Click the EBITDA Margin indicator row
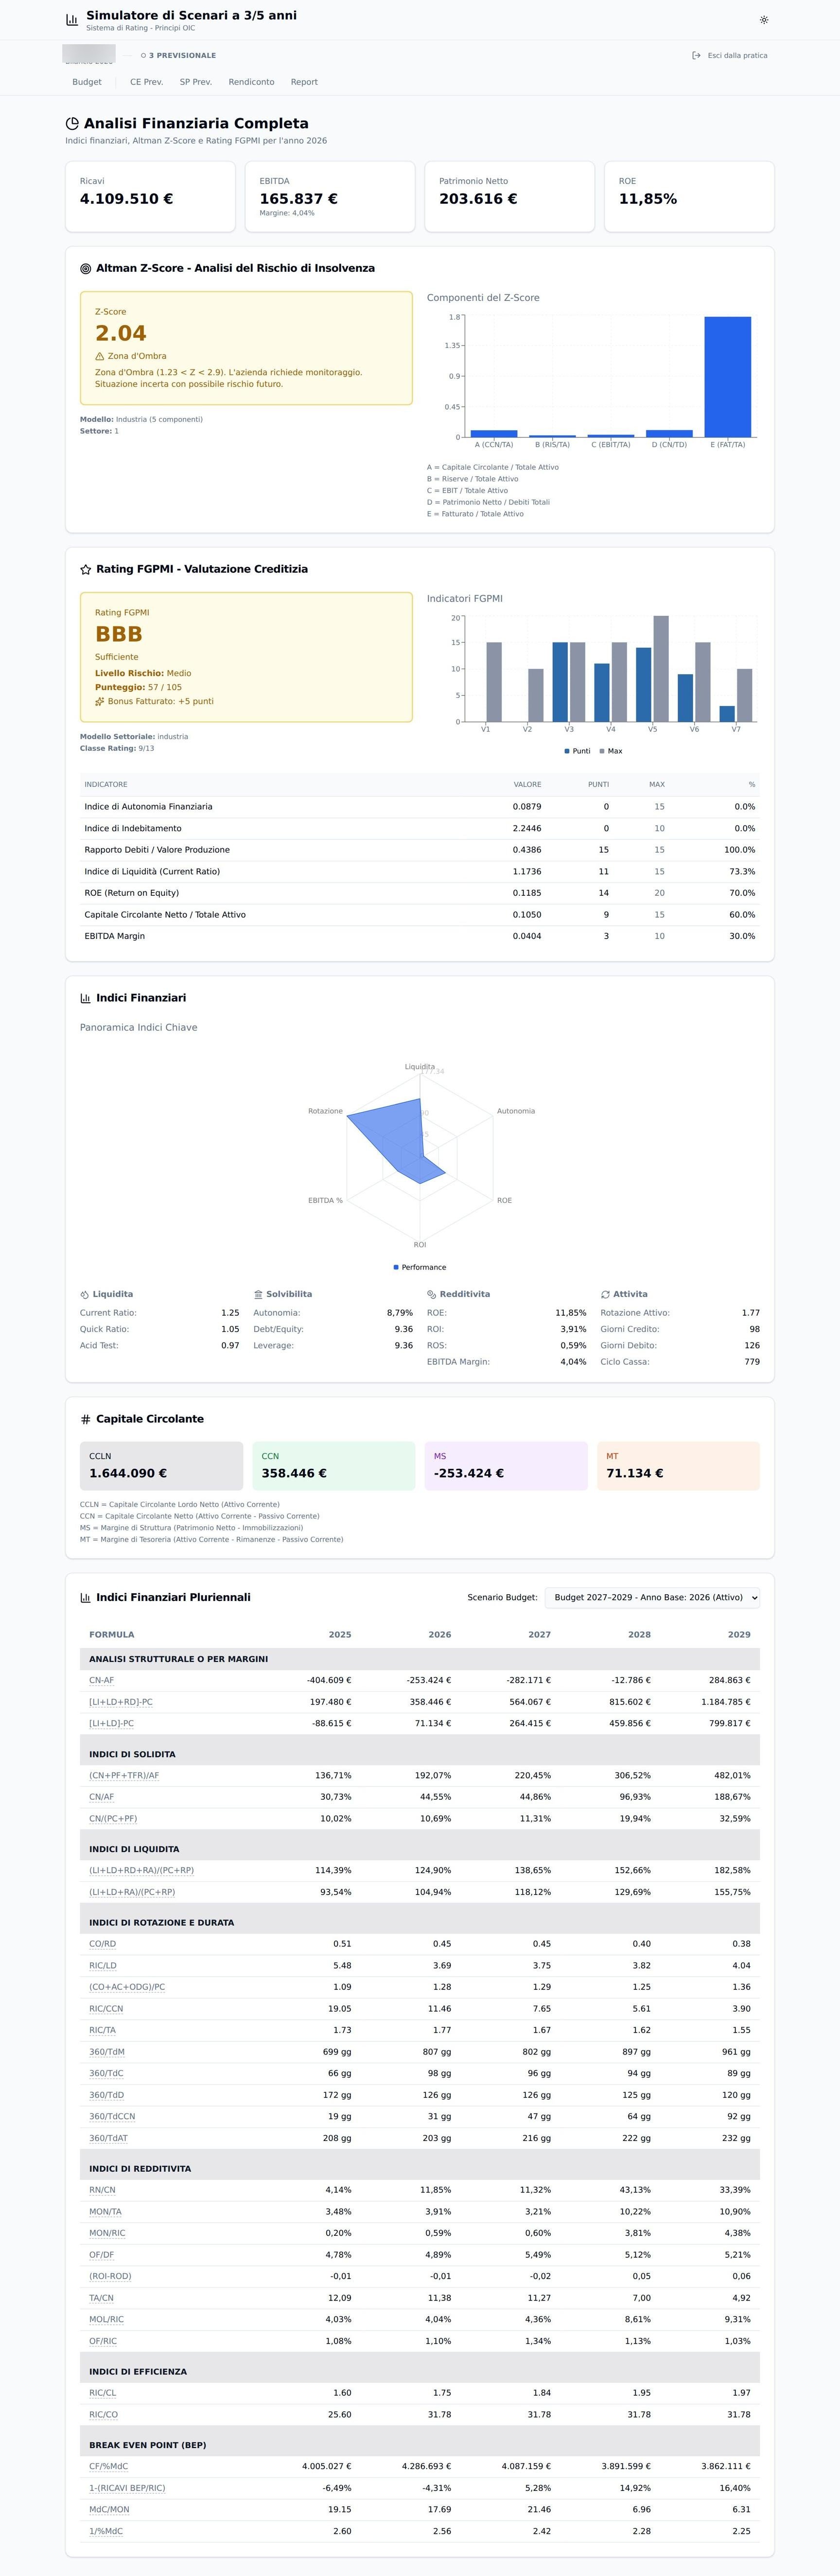Image resolution: width=840 pixels, height=2576 pixels. pos(420,936)
